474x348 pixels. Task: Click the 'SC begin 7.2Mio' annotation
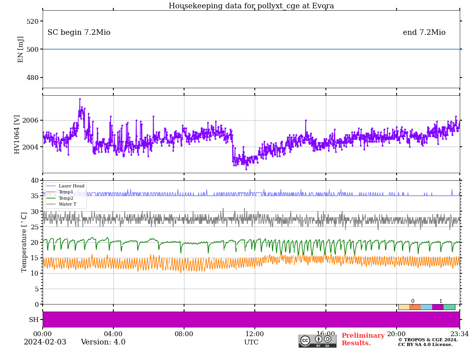click(x=79, y=32)
